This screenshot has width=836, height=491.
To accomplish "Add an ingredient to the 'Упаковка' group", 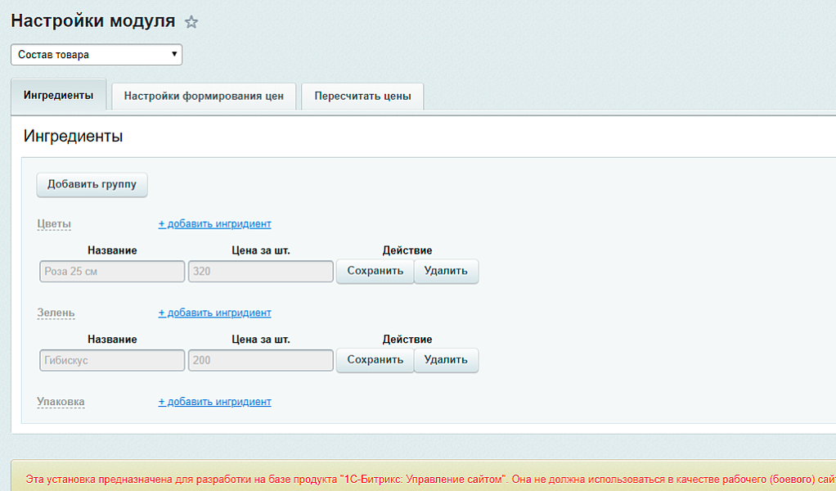I will [x=214, y=401].
